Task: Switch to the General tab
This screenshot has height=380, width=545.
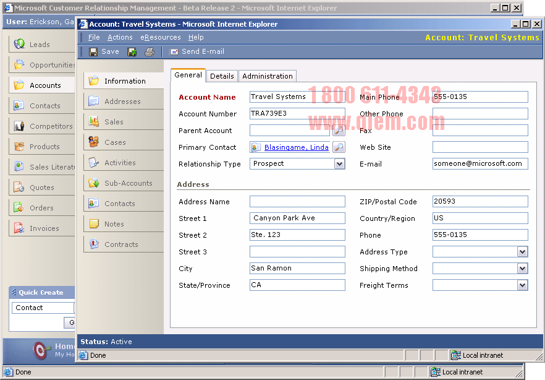Action: 188,75
